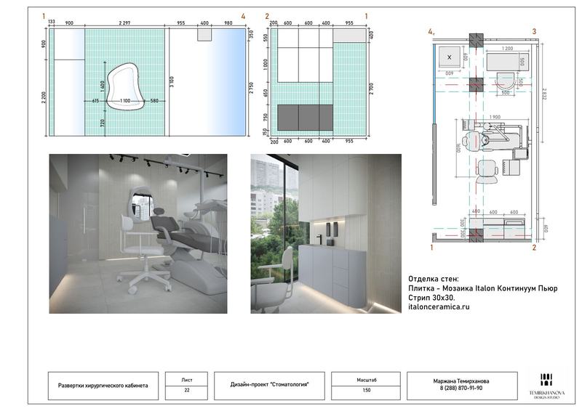Click the '750' dimension beside grey lower cabinets
582x411 pixels.
(x=266, y=117)
